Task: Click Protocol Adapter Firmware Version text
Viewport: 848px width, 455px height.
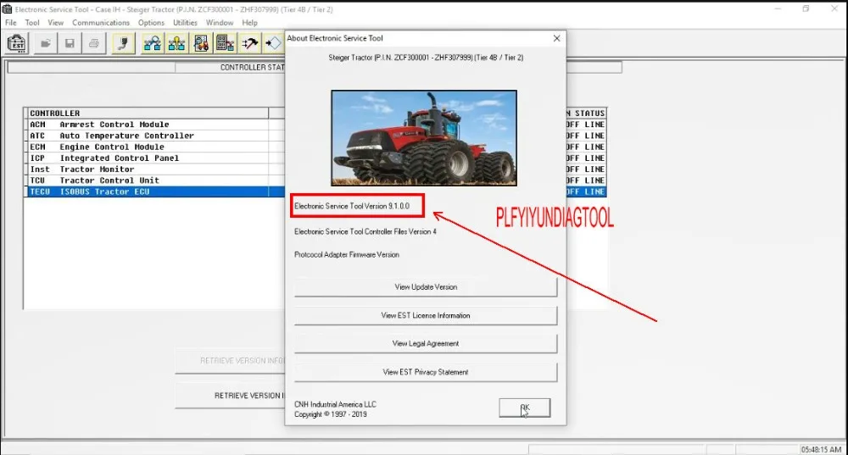Action: [x=347, y=254]
